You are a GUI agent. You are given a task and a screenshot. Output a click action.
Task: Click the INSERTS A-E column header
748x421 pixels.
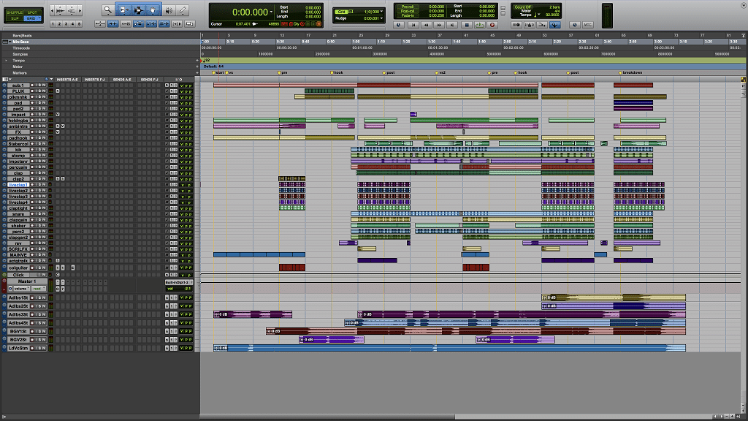click(67, 79)
